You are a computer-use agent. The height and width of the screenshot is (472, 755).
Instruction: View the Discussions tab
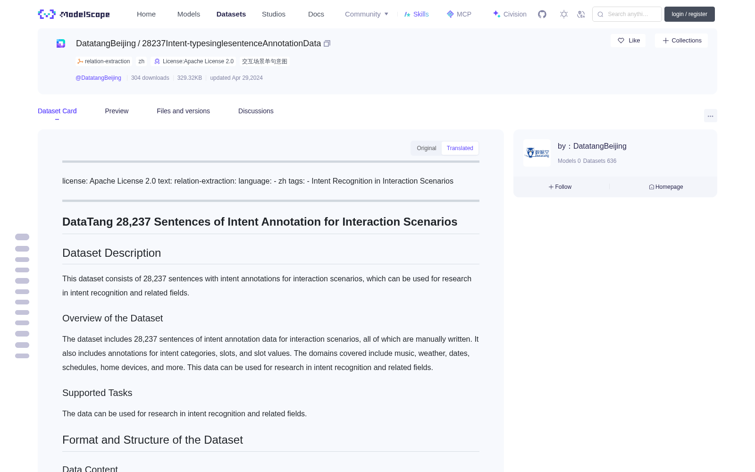(x=256, y=111)
